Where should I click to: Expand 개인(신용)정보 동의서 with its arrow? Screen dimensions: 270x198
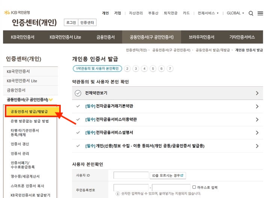click(x=257, y=146)
